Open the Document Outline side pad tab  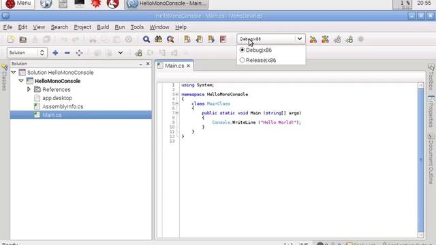point(431,159)
